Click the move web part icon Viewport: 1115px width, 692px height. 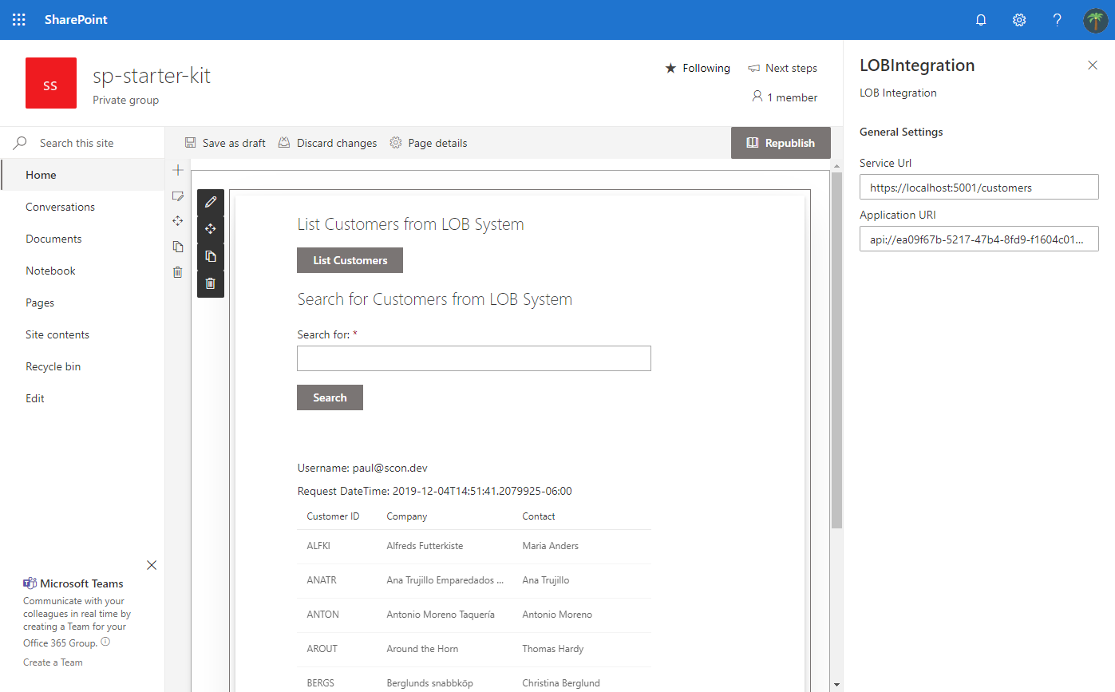point(211,229)
